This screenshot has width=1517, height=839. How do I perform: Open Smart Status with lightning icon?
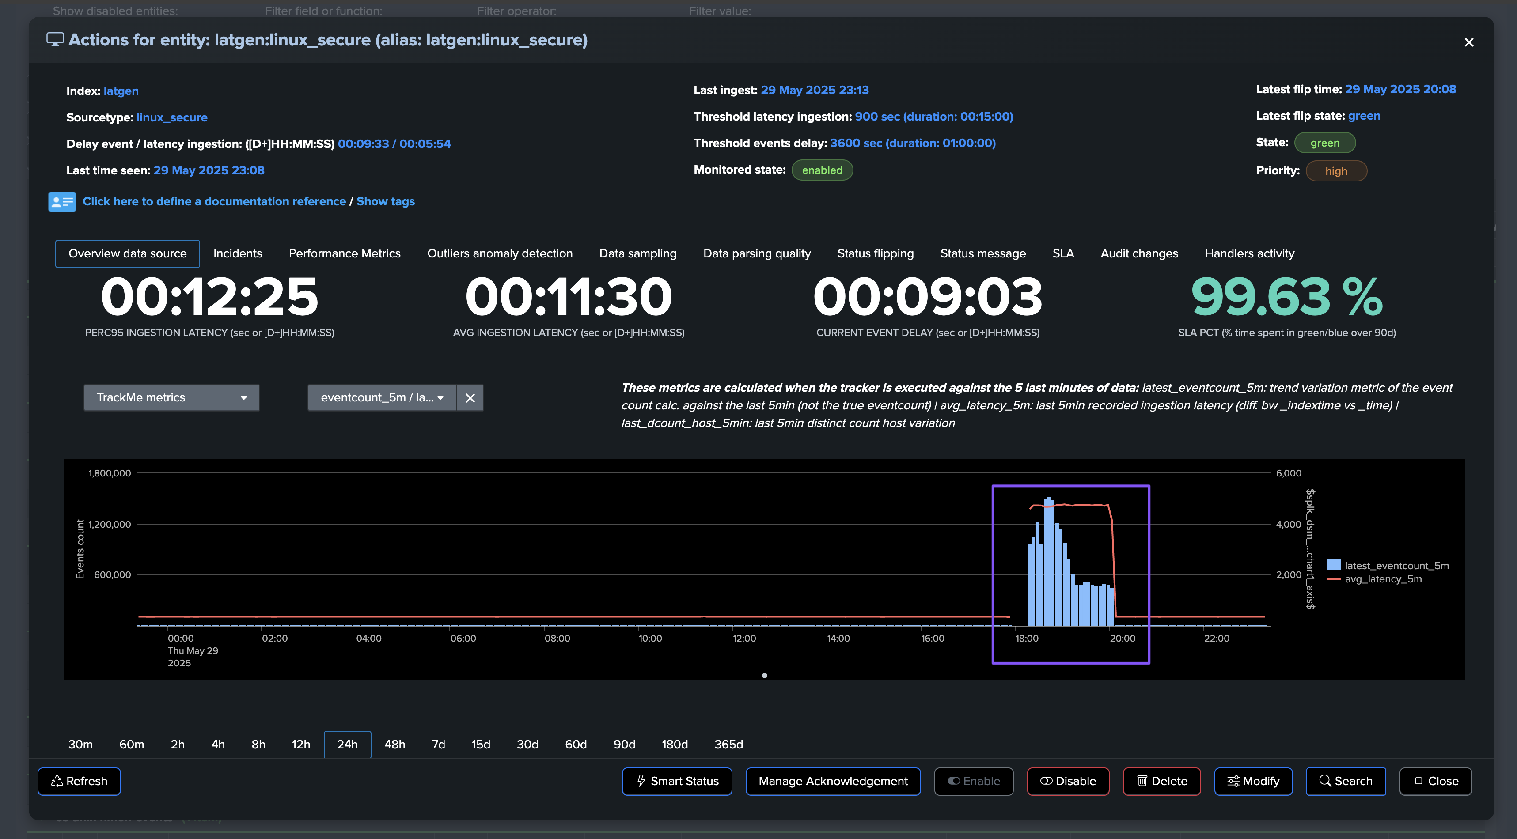click(x=677, y=781)
